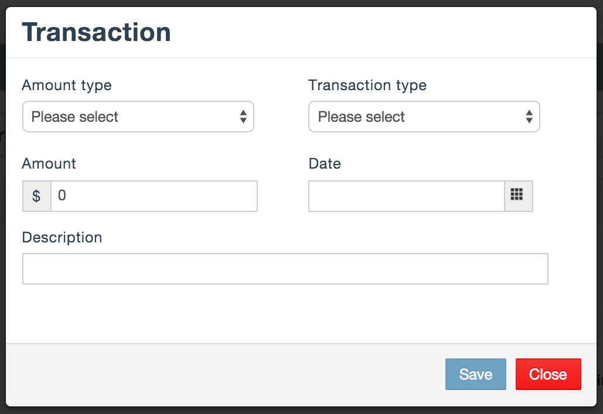This screenshot has width=603, height=414.
Task: Expand the Amount type select box
Action: pos(138,117)
